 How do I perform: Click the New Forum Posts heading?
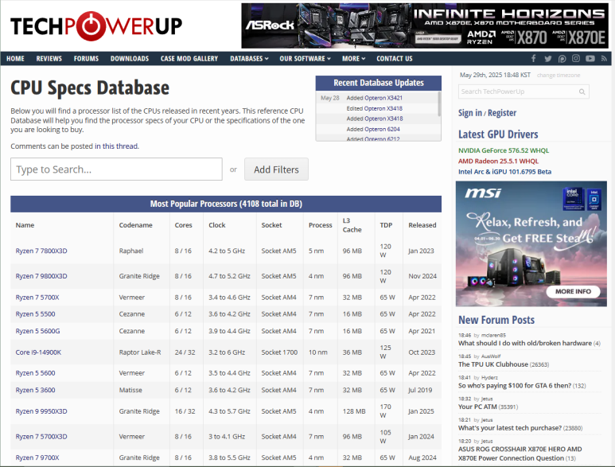tap(496, 320)
